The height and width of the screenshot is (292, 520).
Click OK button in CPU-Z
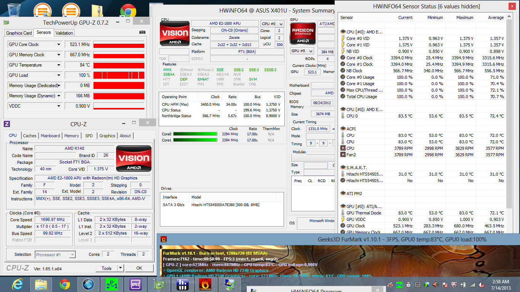click(x=139, y=268)
